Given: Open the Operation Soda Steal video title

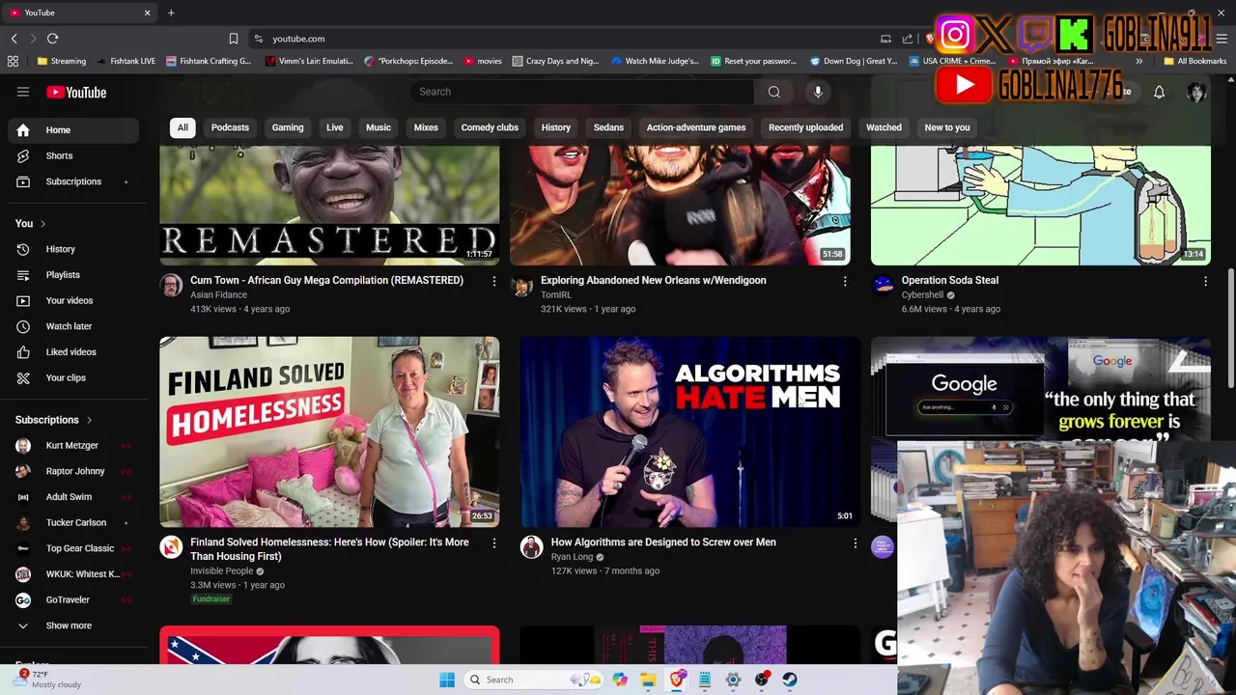Looking at the screenshot, I should click(950, 280).
